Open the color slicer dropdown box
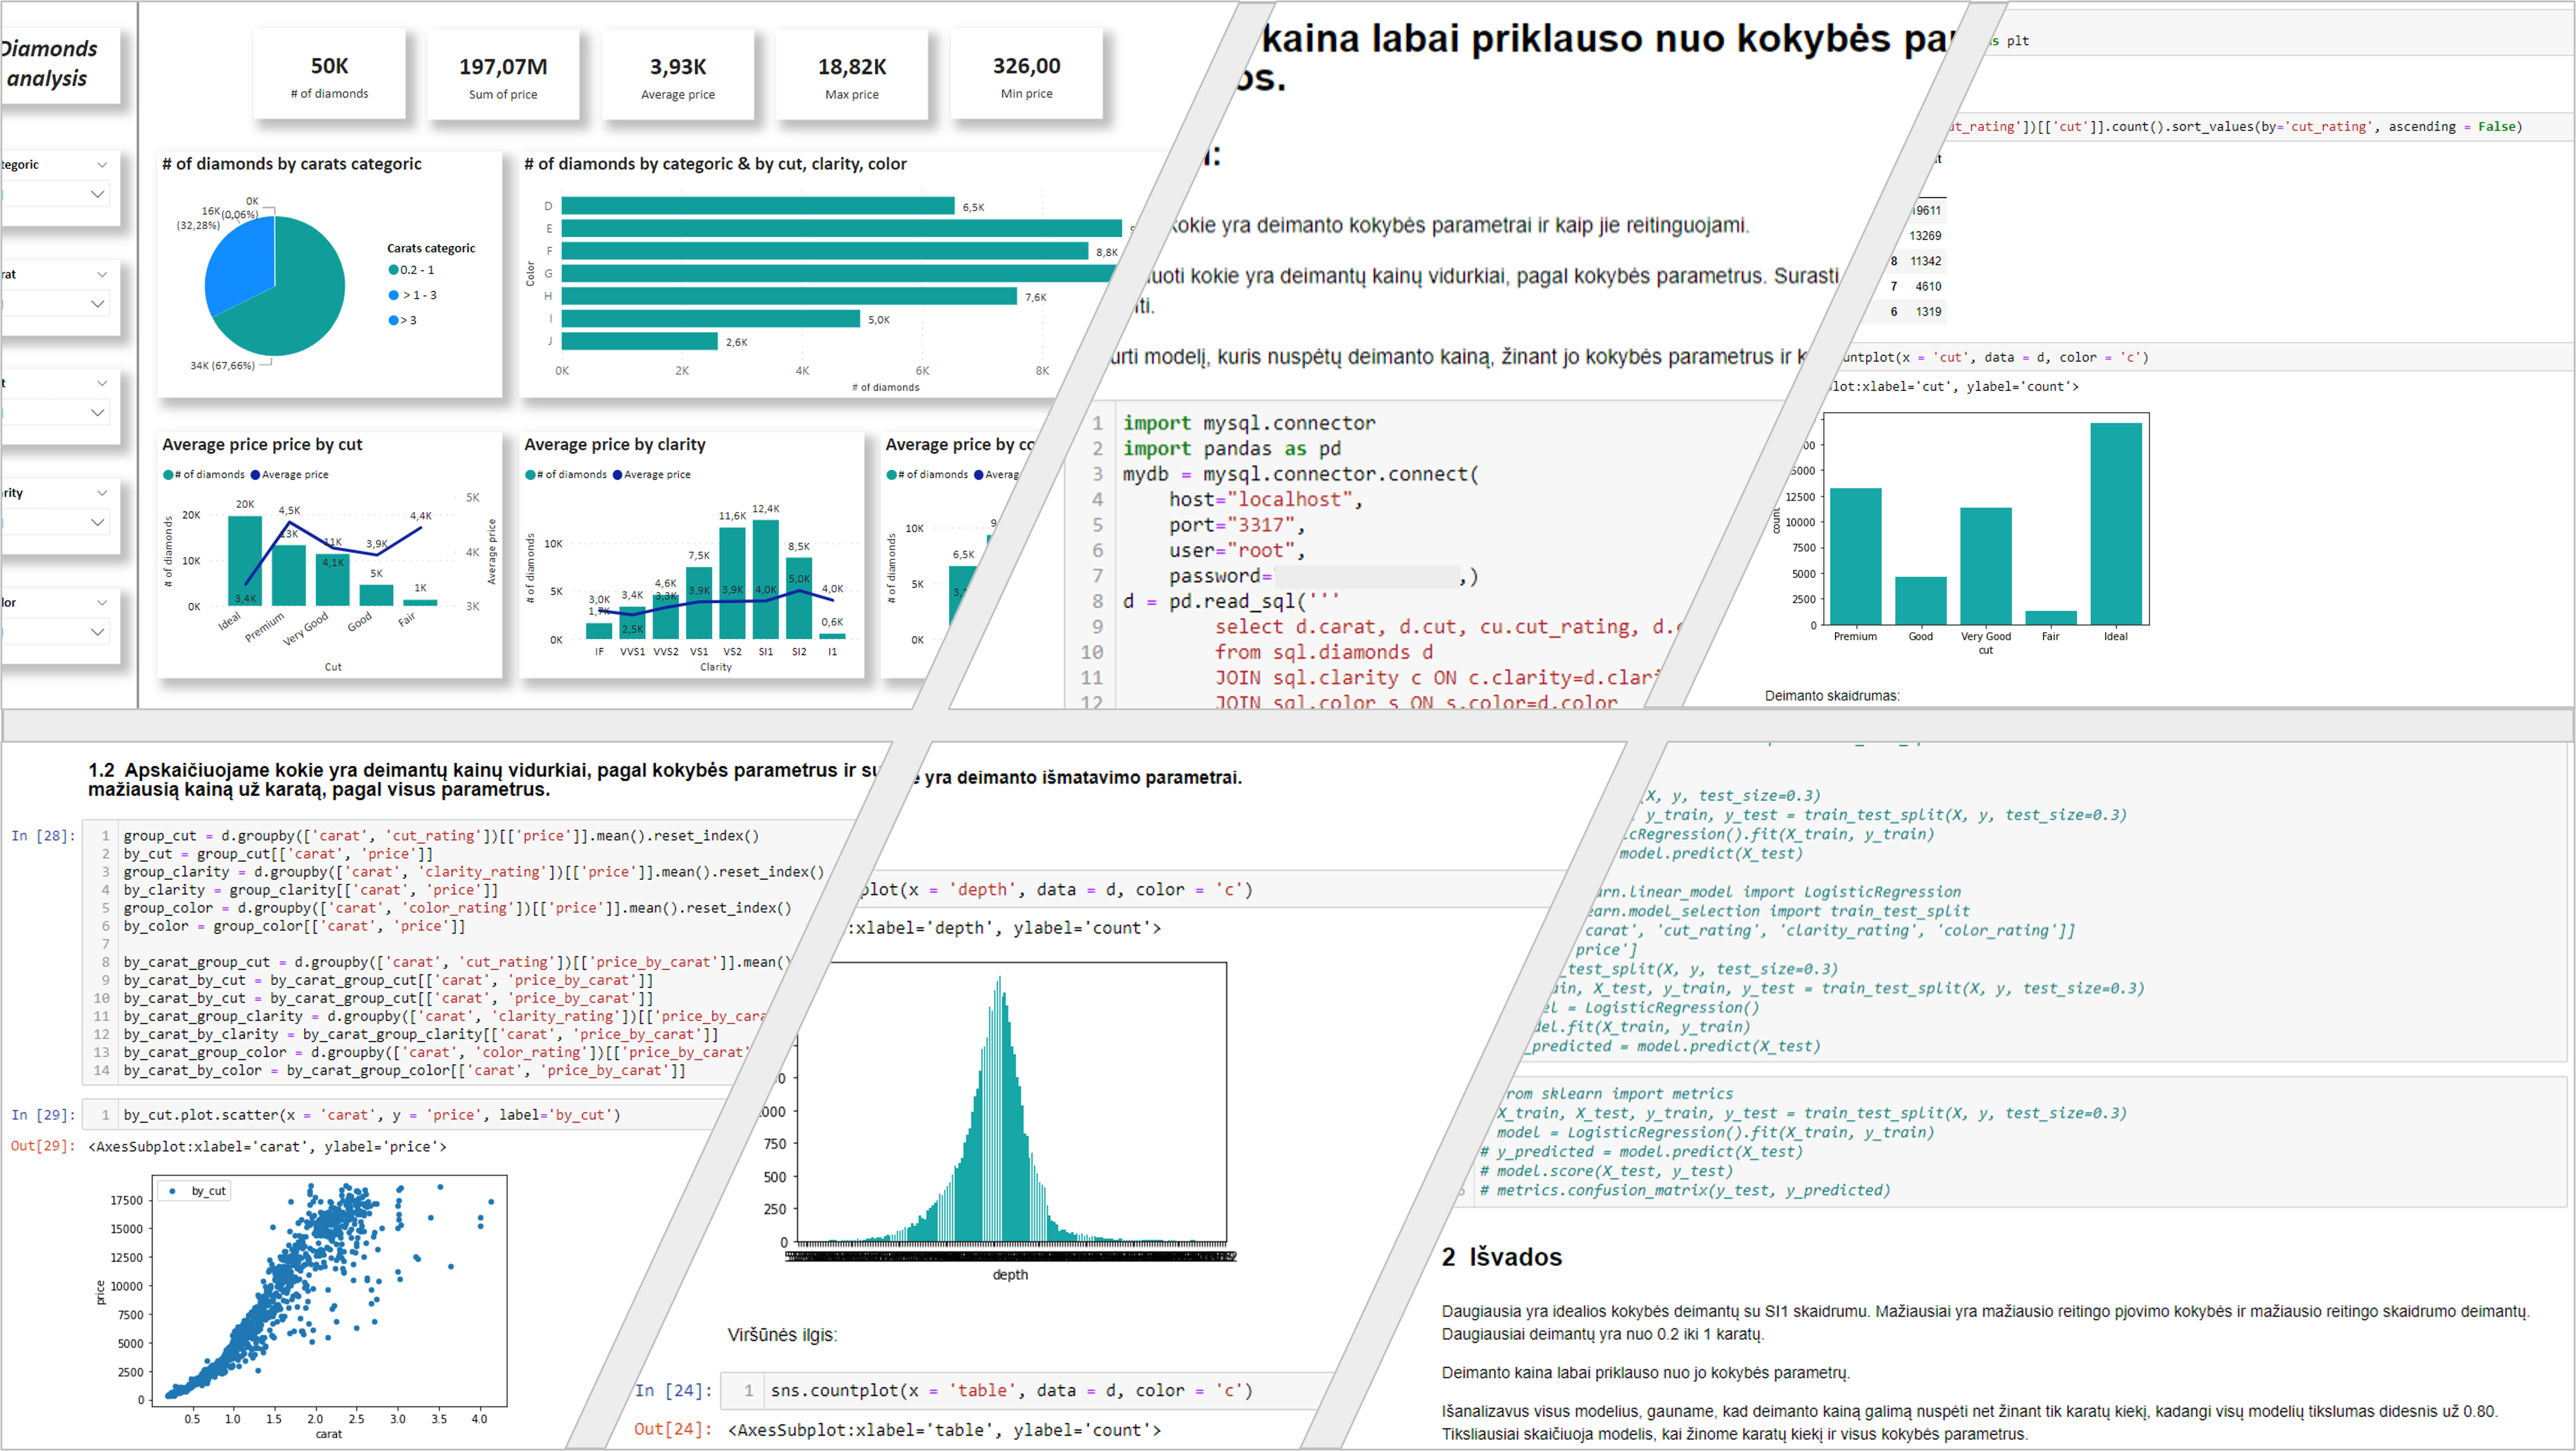Image resolution: width=2576 pixels, height=1451 pixels. click(x=55, y=632)
